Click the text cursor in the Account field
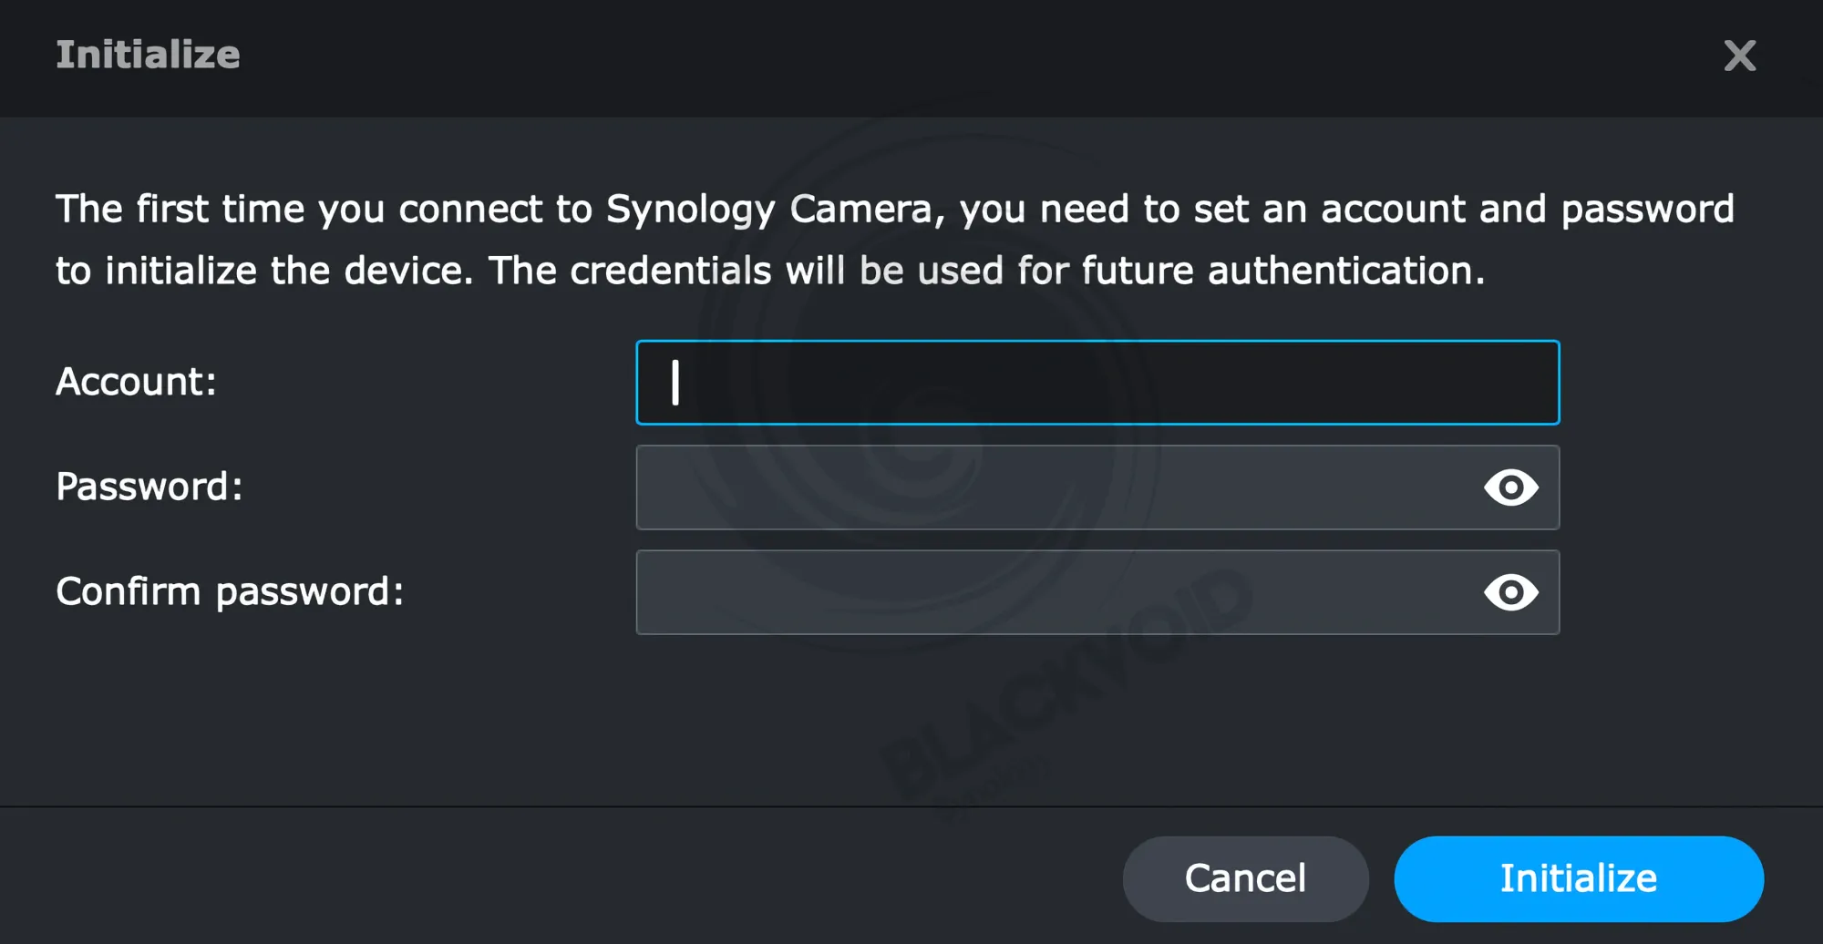The width and height of the screenshot is (1823, 944). [675, 383]
